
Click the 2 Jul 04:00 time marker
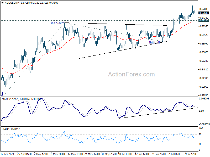point(175,154)
